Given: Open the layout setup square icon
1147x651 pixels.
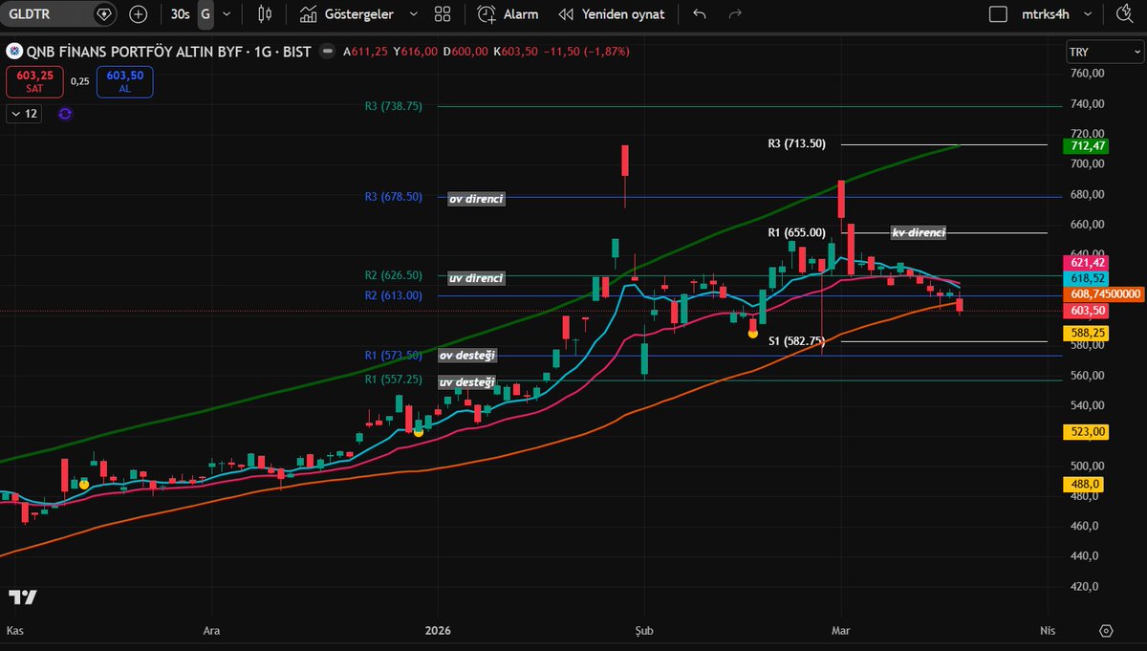Looking at the screenshot, I should (x=998, y=14).
